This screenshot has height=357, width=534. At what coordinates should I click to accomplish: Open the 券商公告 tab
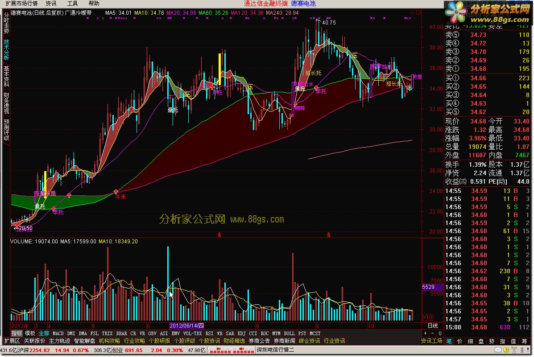point(260,341)
